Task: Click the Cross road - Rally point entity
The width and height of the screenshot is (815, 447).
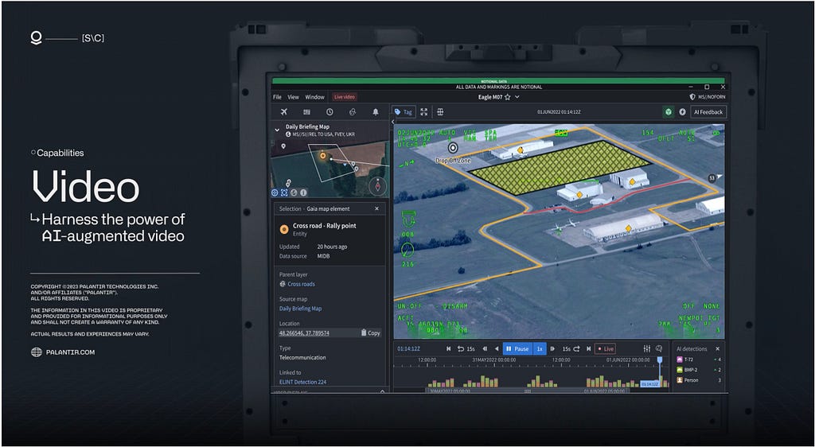Action: tap(325, 226)
